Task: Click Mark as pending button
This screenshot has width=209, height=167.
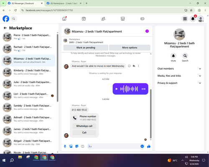Action: point(86,48)
